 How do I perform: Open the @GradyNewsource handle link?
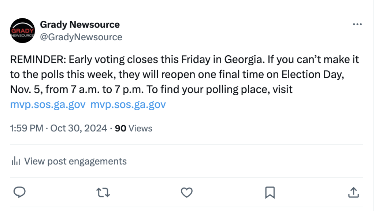click(81, 37)
